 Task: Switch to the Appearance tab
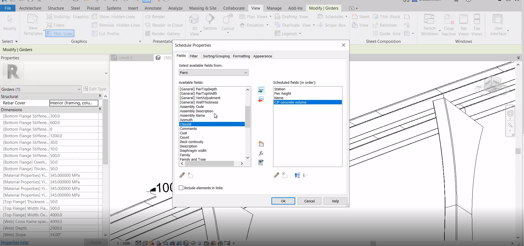[263, 56]
